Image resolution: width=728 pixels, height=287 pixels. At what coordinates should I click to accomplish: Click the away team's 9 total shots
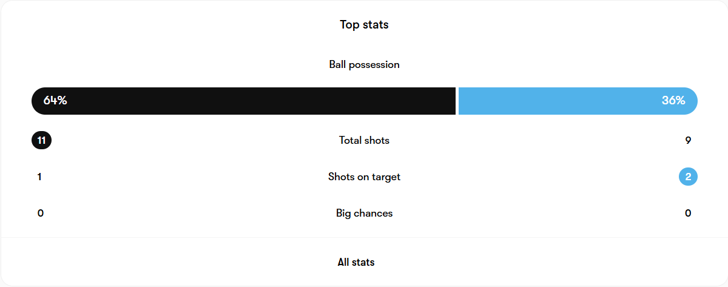[x=688, y=140]
